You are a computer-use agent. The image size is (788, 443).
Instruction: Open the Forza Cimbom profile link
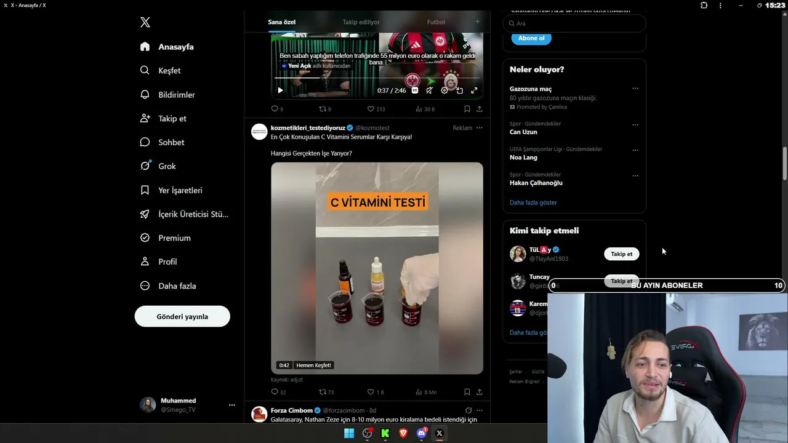click(292, 410)
